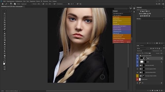Select the Gradient tool

tap(5, 40)
